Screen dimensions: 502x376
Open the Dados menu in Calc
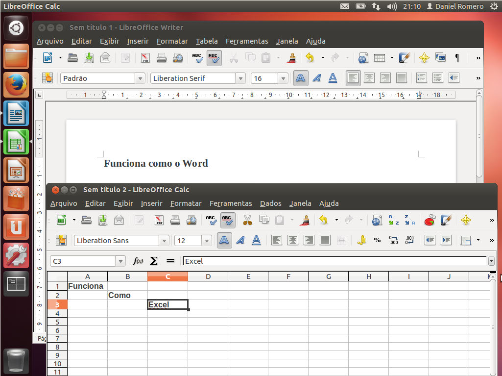tap(270, 203)
